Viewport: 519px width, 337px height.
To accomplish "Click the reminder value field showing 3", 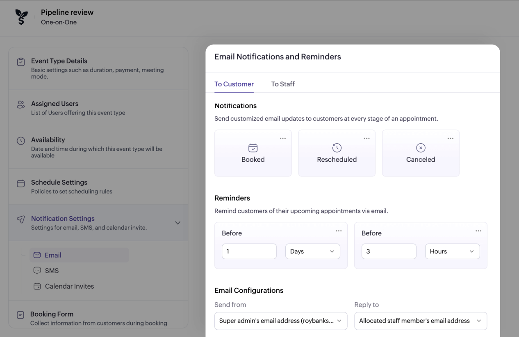I will click(389, 251).
